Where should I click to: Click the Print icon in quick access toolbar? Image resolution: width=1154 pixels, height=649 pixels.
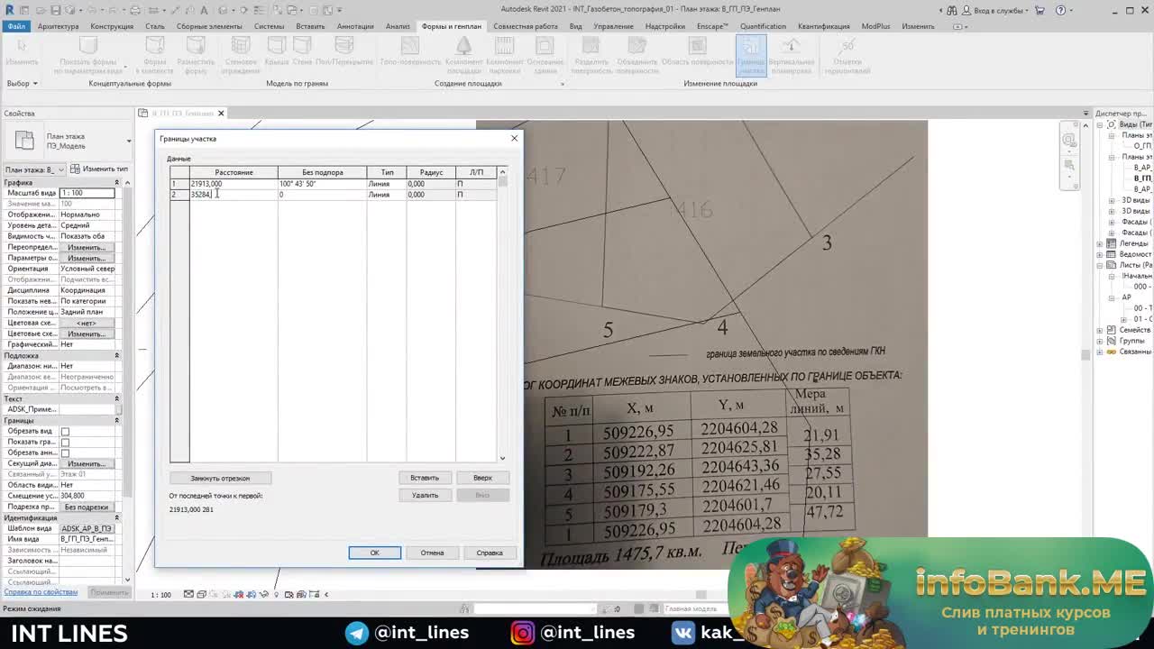(134, 10)
